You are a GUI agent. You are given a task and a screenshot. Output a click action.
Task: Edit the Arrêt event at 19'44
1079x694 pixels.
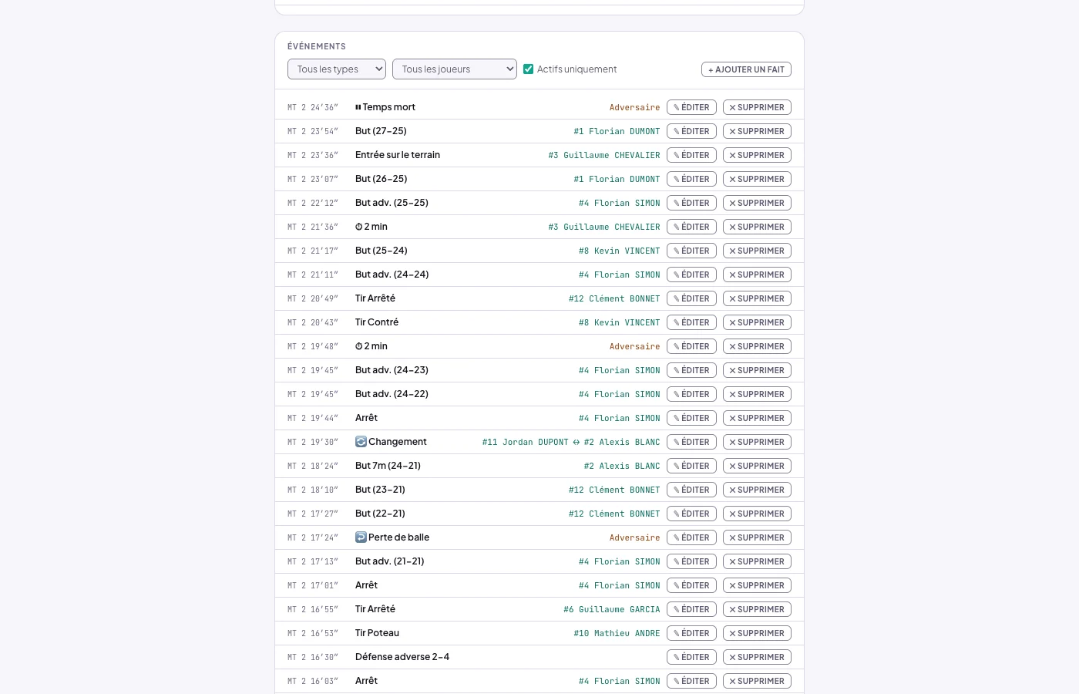tap(692, 418)
